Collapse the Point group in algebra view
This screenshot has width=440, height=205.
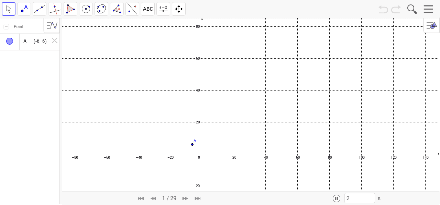coord(6,27)
